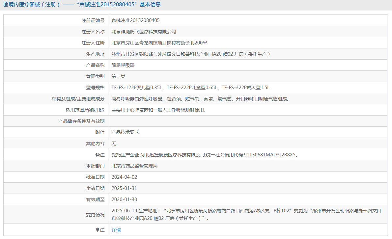Viewport: 392px width, 239px height.
Task: Select effective date 2025-01-31
Action: pos(124,188)
